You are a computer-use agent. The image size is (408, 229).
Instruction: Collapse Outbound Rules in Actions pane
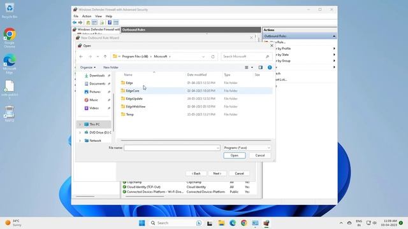pos(334,36)
